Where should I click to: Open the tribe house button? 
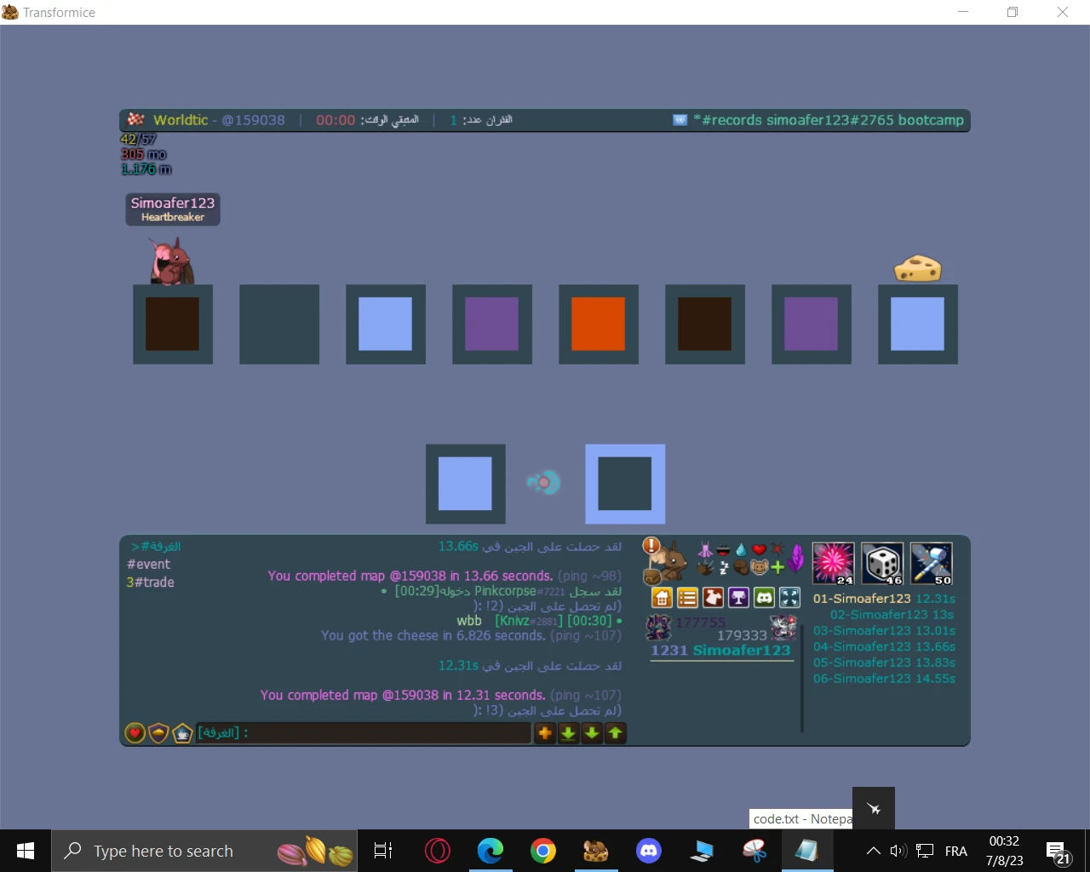pos(662,598)
